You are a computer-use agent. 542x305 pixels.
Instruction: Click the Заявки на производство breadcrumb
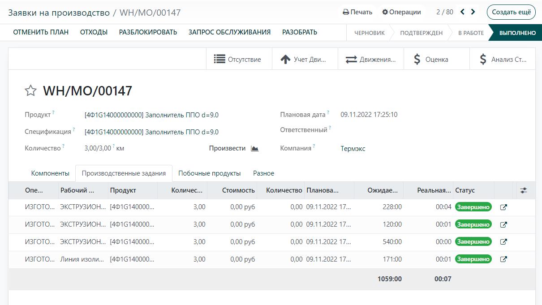click(x=59, y=13)
